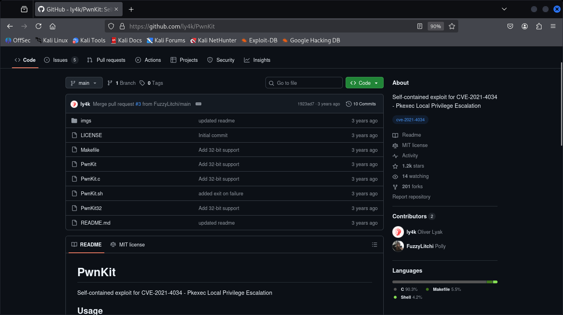Open the list all tabs chevron
This screenshot has height=315, width=563.
tap(504, 9)
